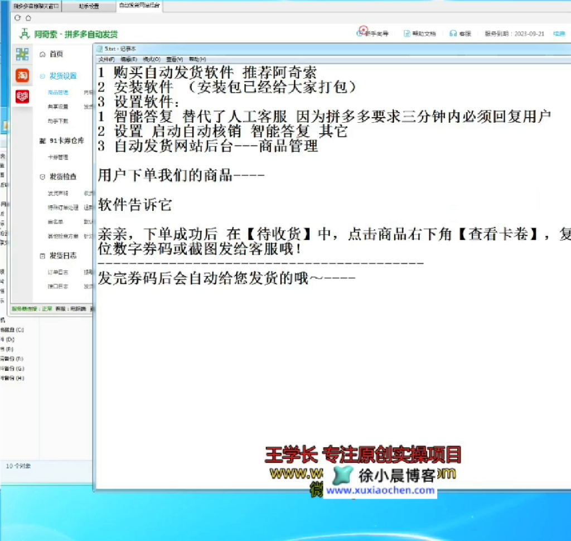This screenshot has width=571, height=541.
Task: Expand the 发货日志 section
Action: 43,256
